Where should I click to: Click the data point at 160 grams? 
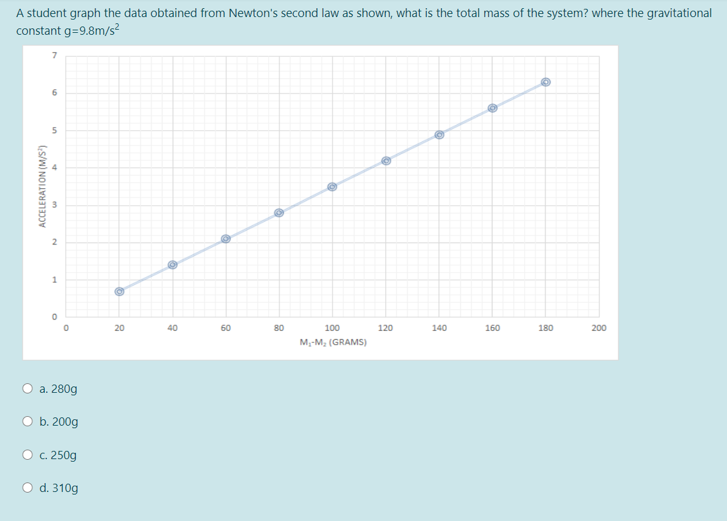[493, 108]
